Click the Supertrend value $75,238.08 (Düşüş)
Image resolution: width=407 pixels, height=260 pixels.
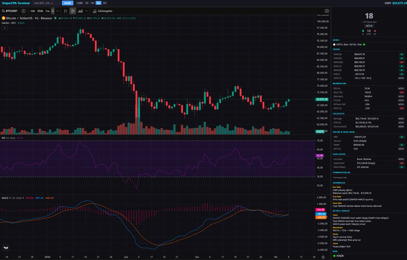click(x=366, y=163)
